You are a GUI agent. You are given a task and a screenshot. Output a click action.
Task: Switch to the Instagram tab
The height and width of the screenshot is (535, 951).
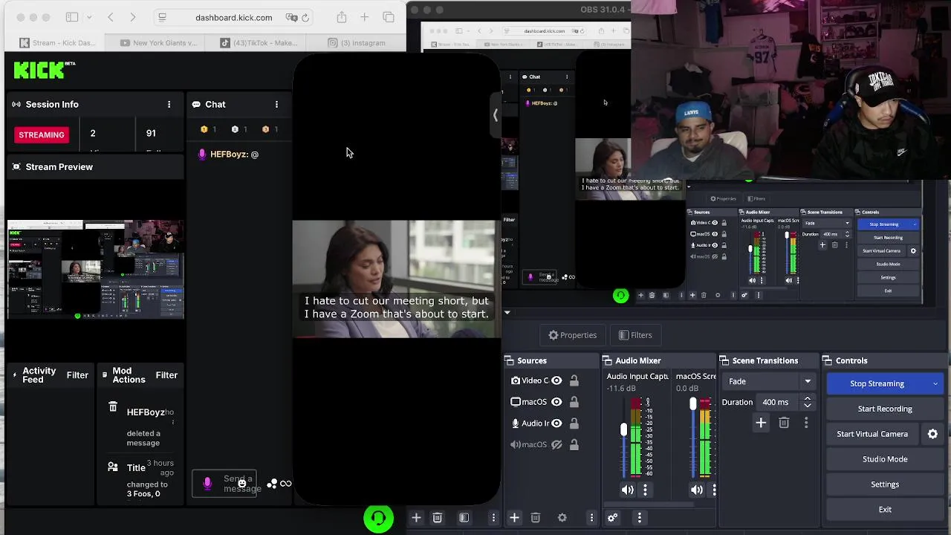click(357, 43)
